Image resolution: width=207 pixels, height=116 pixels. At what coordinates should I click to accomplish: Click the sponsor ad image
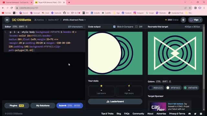(x=158, y=107)
